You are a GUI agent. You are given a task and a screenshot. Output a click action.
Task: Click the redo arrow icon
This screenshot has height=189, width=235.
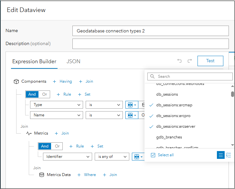pyautogui.click(x=190, y=61)
